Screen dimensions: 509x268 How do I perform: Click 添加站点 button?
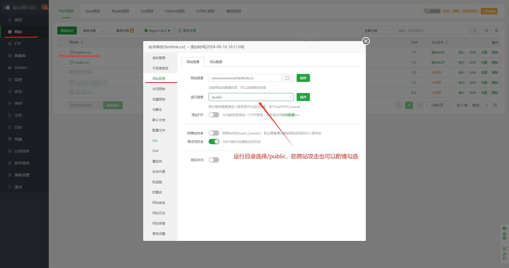pos(67,30)
